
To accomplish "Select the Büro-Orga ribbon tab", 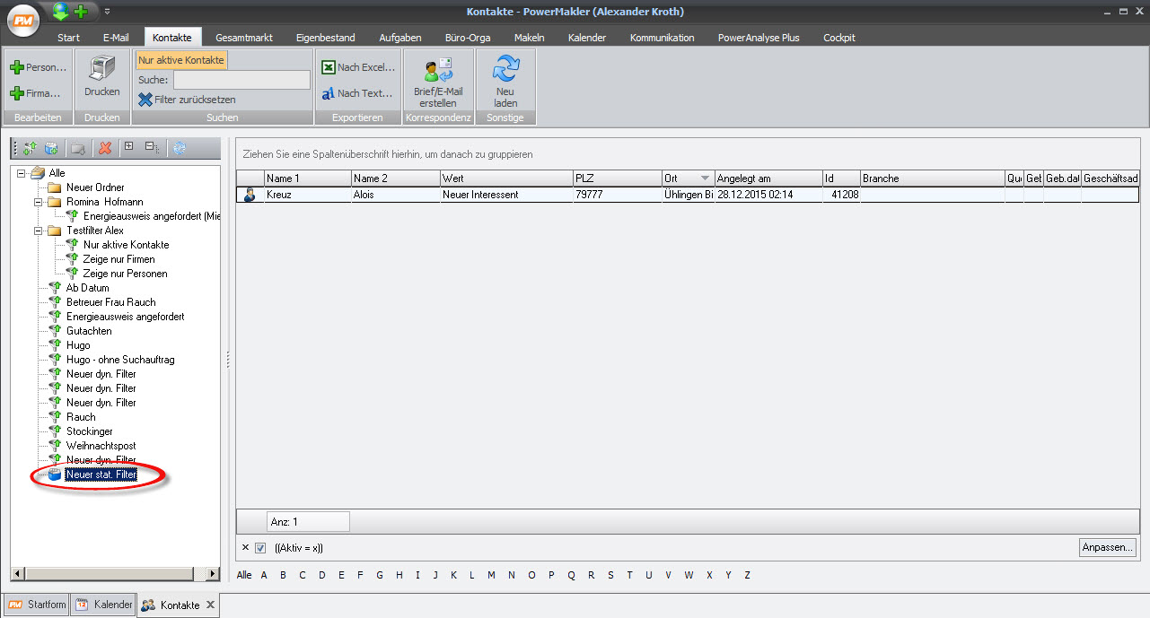I will [x=467, y=38].
